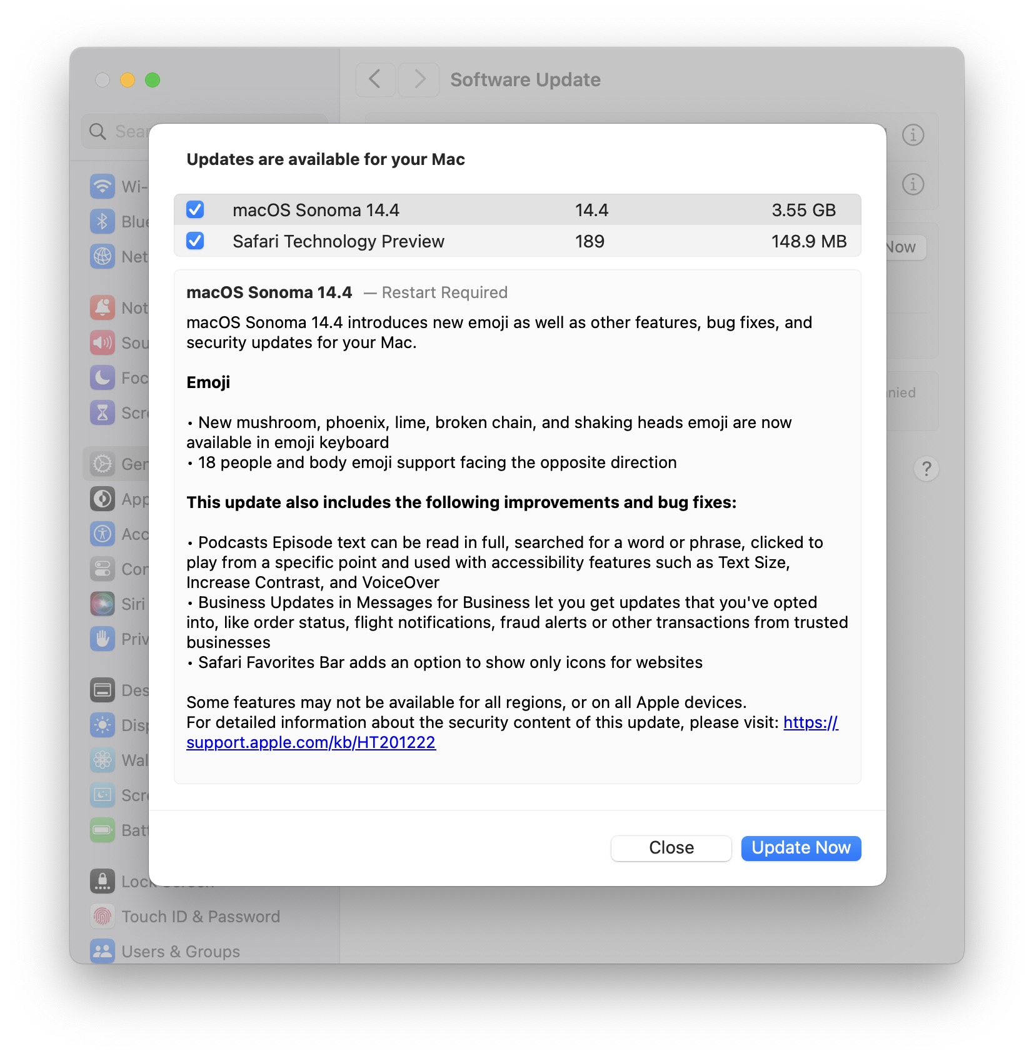Click the 148.9 MB size value
The image size is (1034, 1056).
pyautogui.click(x=809, y=241)
